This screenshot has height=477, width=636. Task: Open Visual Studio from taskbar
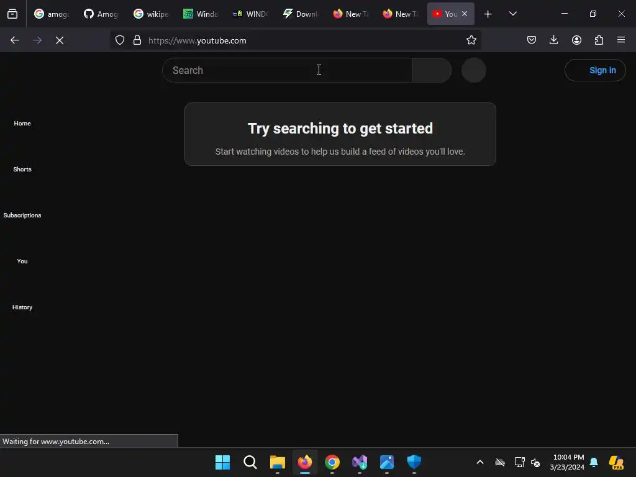click(360, 462)
